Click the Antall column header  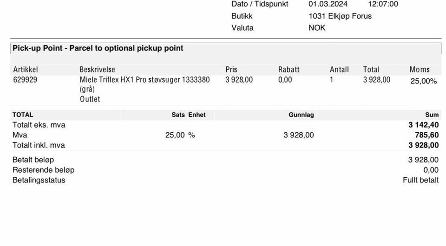(x=339, y=70)
